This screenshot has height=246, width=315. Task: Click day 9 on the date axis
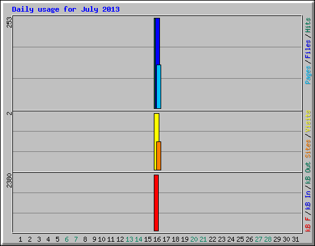coord(94,239)
